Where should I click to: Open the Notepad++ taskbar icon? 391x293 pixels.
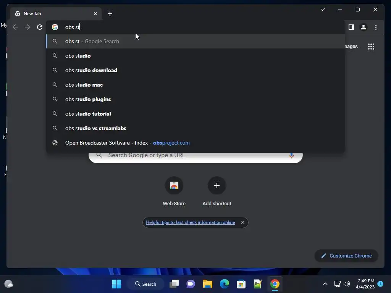258,284
